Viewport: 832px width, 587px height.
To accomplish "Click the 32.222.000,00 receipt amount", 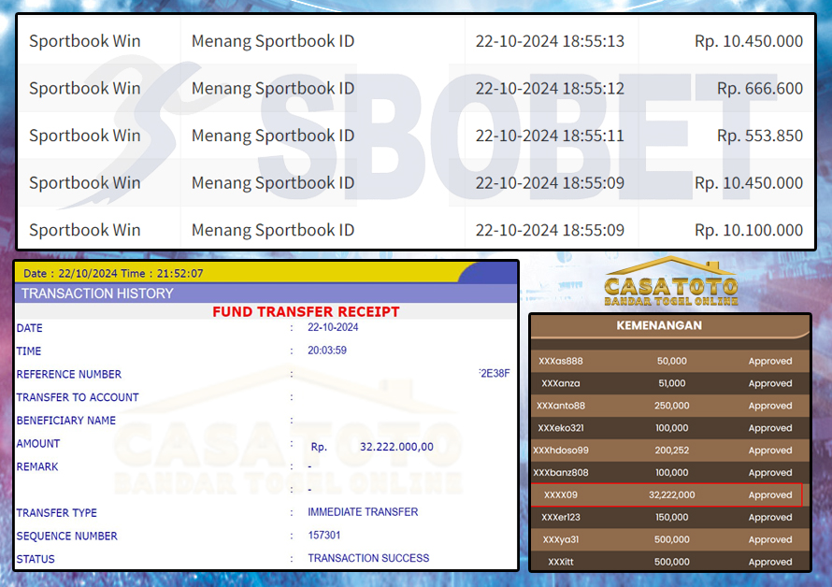I will pos(396,447).
